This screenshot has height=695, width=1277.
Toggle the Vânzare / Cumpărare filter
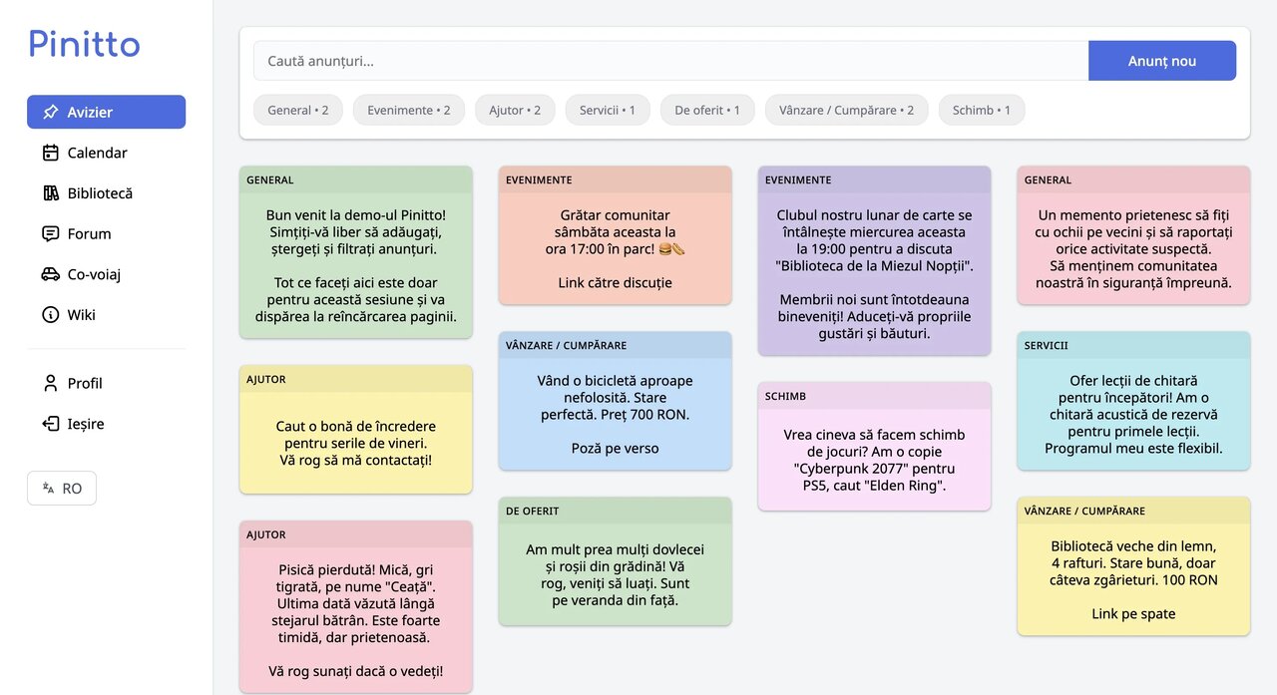tap(846, 110)
